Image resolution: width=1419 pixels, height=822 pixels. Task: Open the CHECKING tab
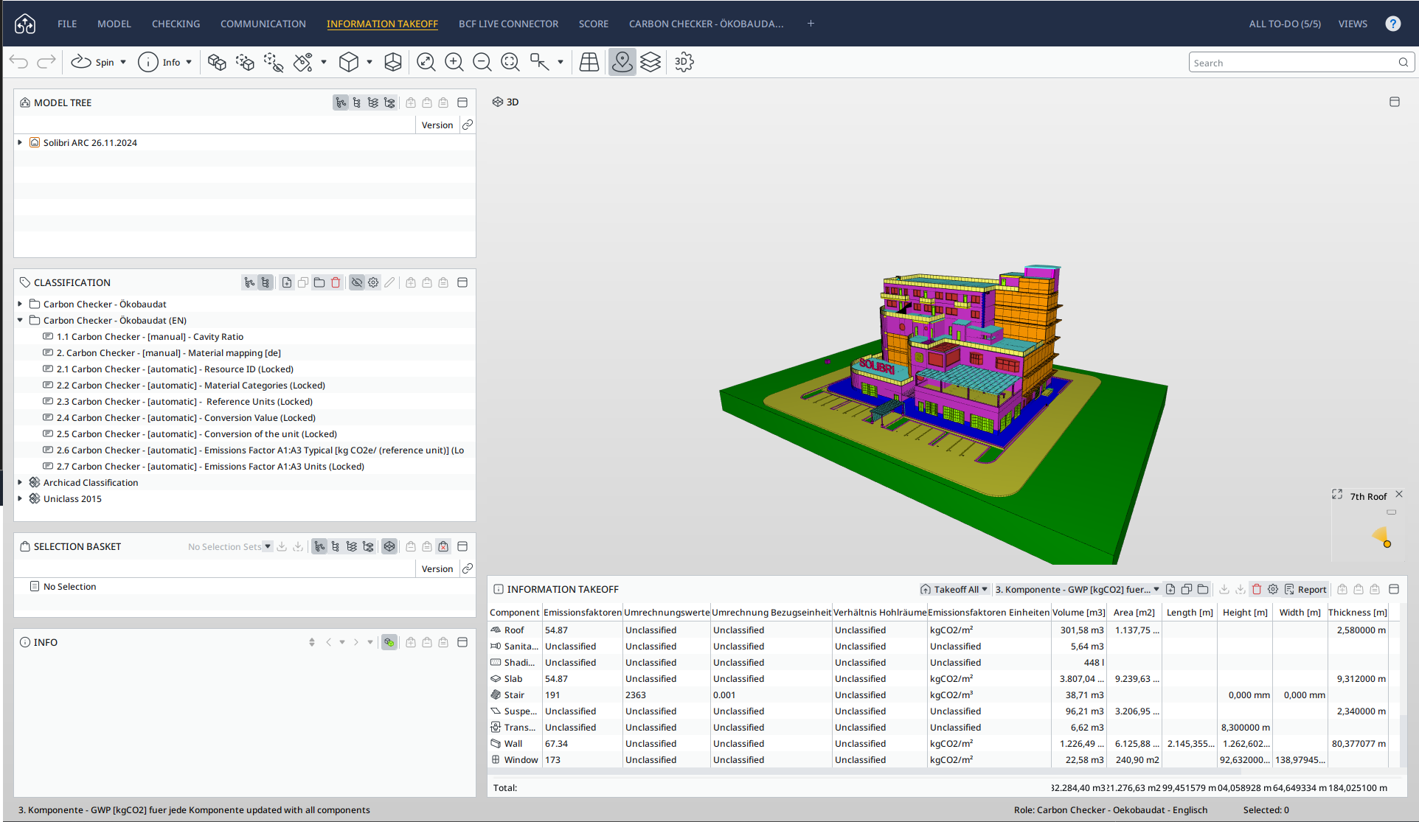[176, 24]
